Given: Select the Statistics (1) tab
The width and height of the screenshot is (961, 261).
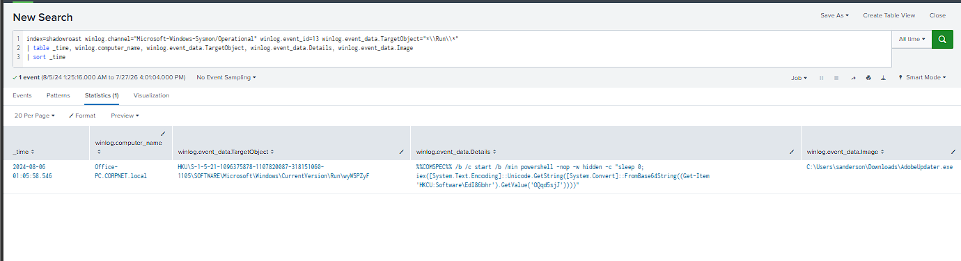Looking at the screenshot, I should click(102, 95).
